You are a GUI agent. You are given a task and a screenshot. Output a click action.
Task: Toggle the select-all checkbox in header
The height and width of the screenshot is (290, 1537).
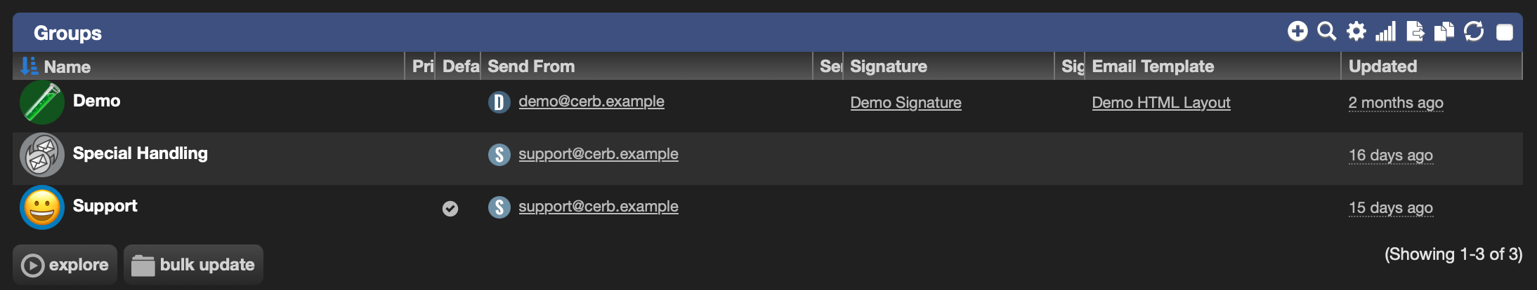[1504, 32]
